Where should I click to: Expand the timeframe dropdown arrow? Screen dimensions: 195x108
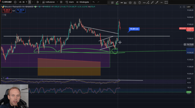32,2
